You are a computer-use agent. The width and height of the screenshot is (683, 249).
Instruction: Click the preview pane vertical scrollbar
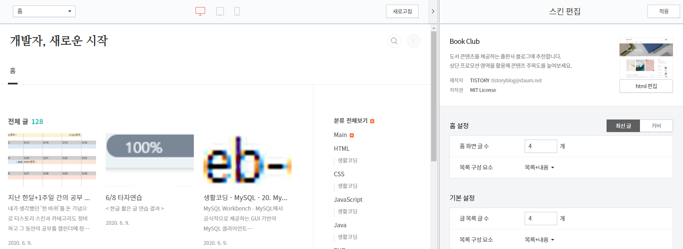pos(434,96)
